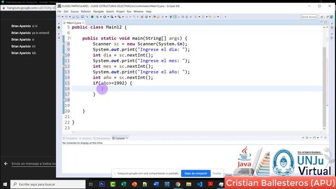Open PowerPoint from the taskbar
Image resolution: width=336 pixels, height=189 pixels.
[134, 184]
